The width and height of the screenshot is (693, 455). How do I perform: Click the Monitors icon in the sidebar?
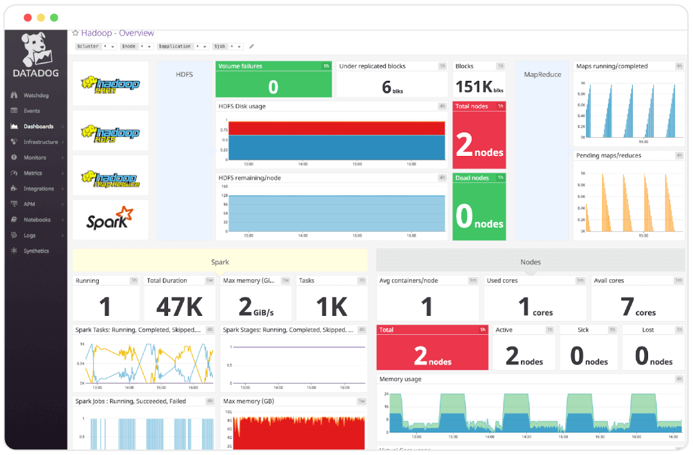[x=22, y=157]
